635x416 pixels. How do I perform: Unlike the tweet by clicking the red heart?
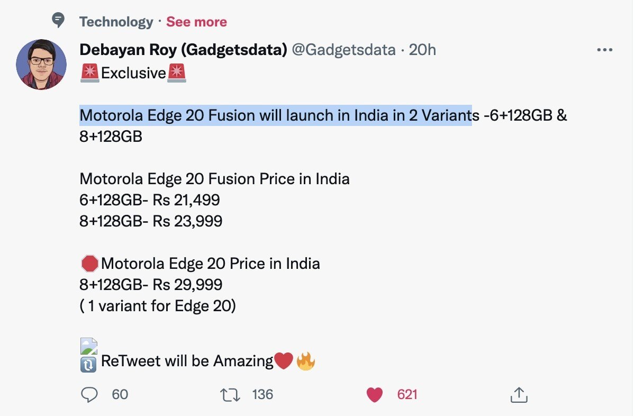click(x=374, y=394)
